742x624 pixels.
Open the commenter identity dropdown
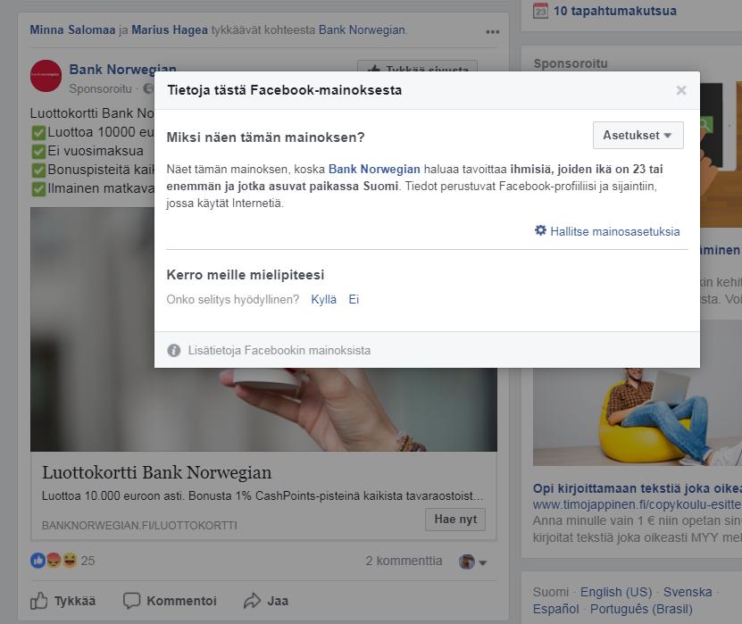[472, 562]
